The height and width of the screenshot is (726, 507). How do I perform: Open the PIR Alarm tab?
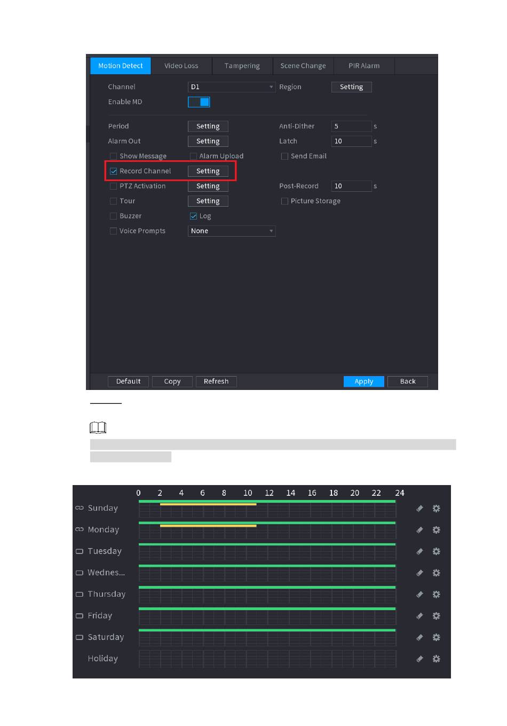tap(364, 66)
